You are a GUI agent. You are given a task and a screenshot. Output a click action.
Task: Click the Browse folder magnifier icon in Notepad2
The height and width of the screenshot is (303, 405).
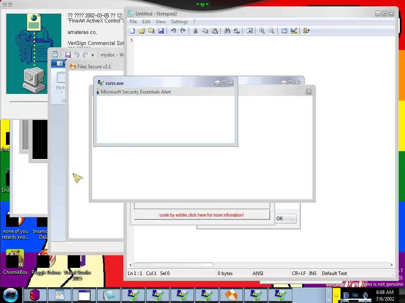pyautogui.click(x=151, y=31)
